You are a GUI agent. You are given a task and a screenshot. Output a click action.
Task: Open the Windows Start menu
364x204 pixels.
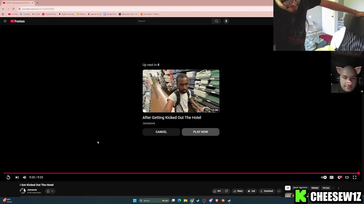coord(135,201)
